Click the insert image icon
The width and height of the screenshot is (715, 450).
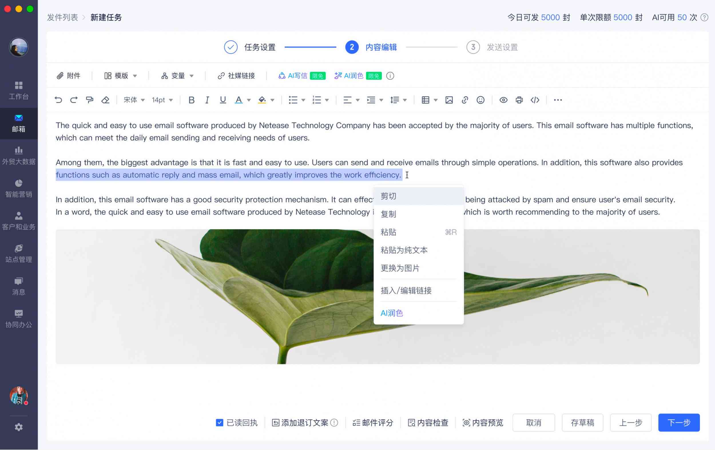point(449,100)
